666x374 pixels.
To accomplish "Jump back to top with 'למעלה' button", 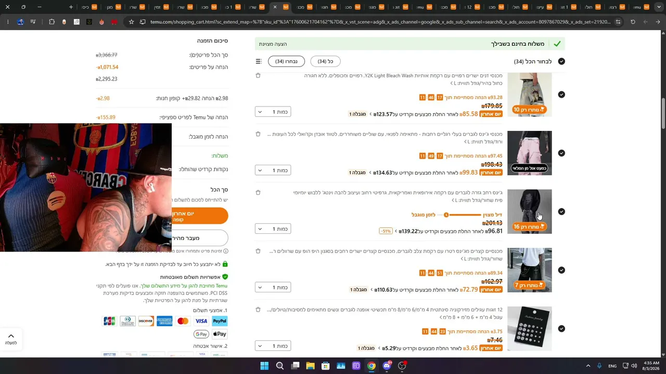I will [11, 339].
